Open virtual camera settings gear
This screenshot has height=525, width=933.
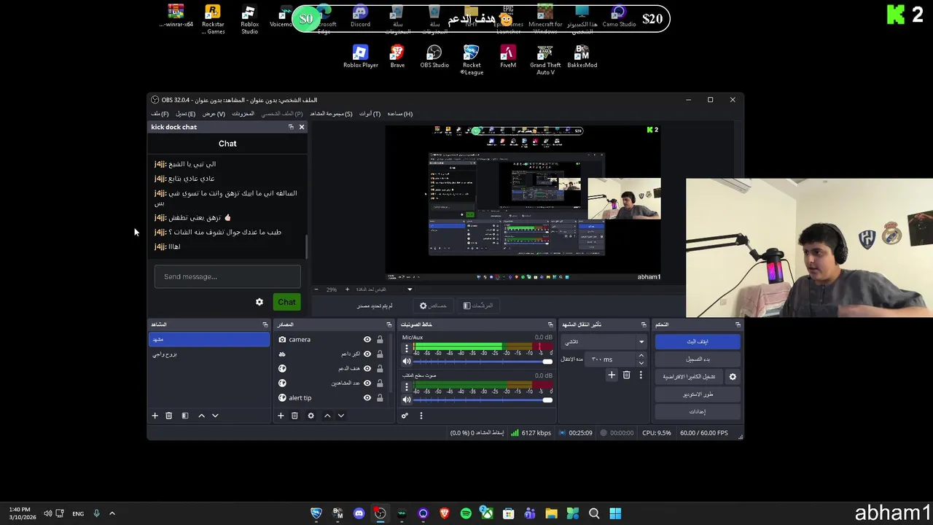point(733,377)
